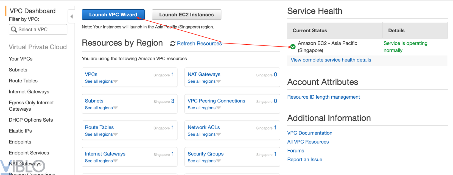Open Resource ID length management link
Screen dimensions: 453x175
[323, 97]
